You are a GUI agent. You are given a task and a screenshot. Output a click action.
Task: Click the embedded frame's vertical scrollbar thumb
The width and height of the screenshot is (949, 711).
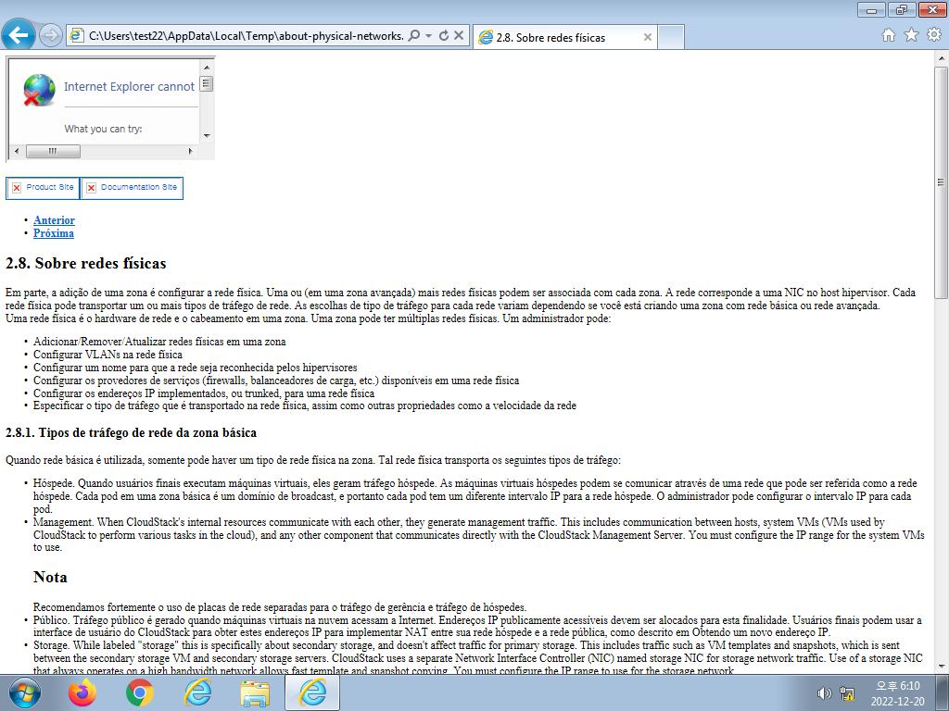coord(207,83)
